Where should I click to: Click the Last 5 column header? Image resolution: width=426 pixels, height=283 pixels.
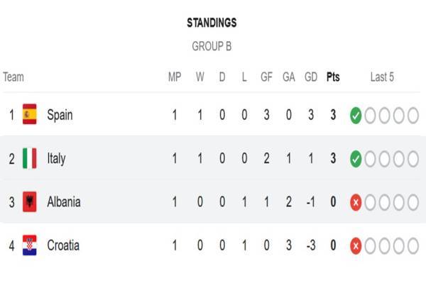tap(382, 77)
